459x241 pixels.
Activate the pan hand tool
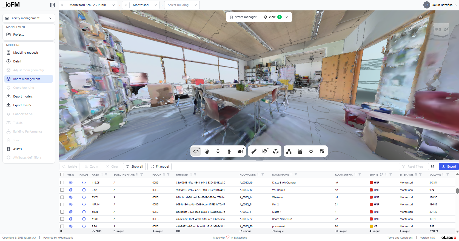click(207, 151)
